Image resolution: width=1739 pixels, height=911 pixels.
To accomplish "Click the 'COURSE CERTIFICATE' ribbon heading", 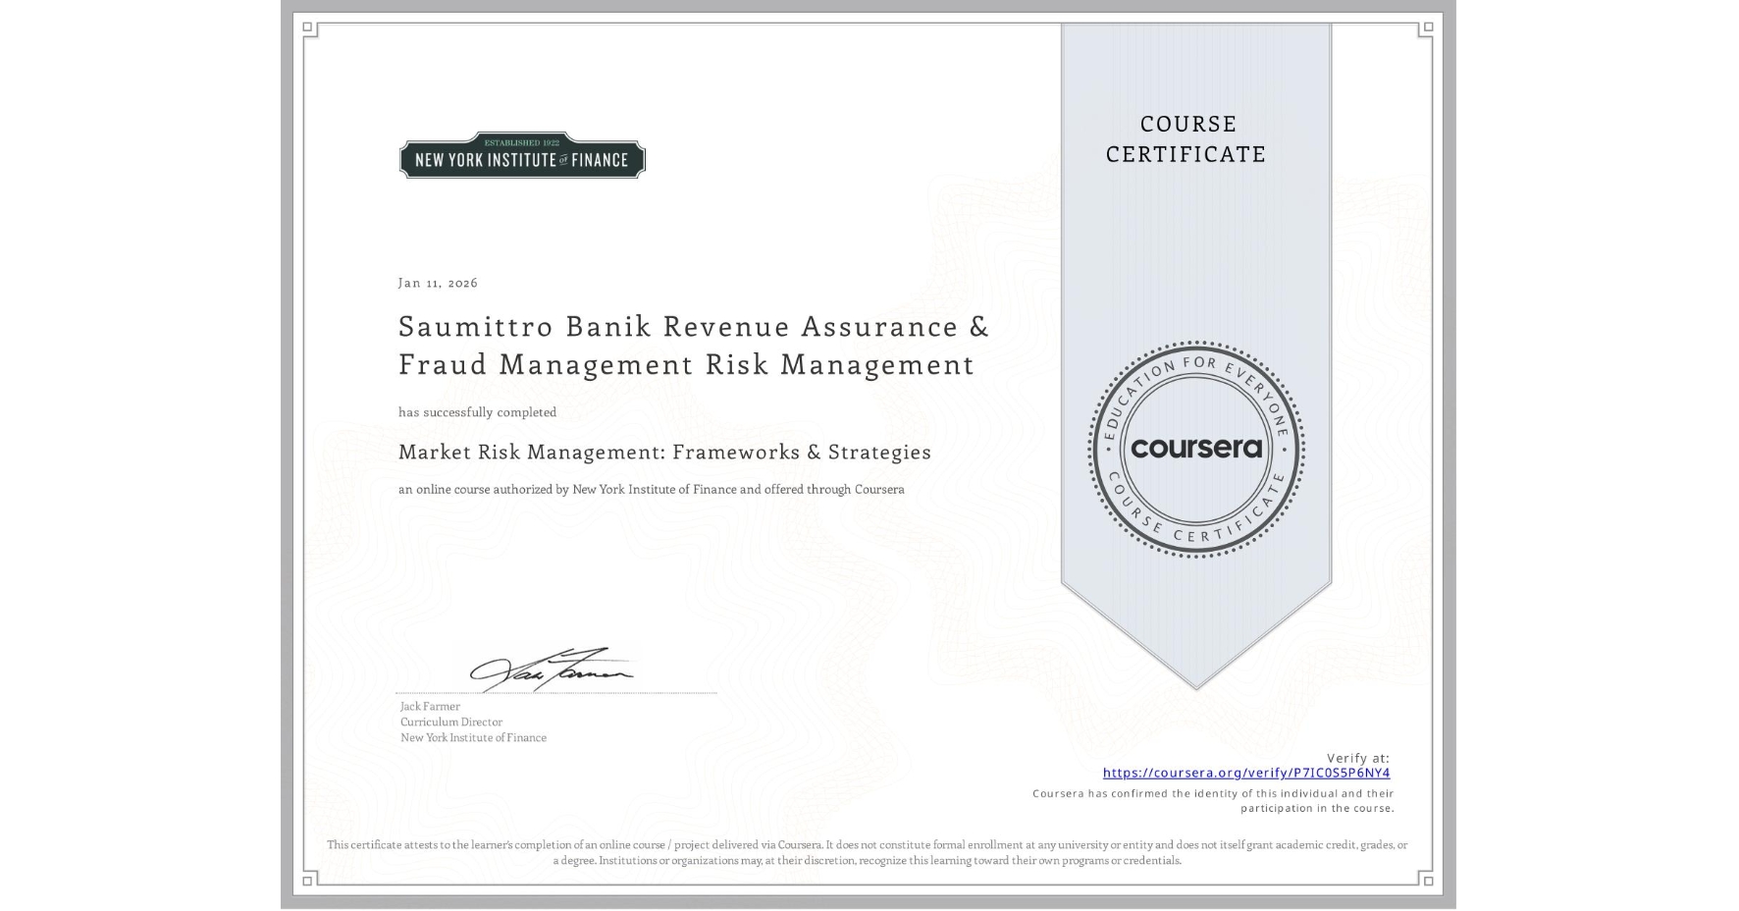I will pyautogui.click(x=1186, y=138).
